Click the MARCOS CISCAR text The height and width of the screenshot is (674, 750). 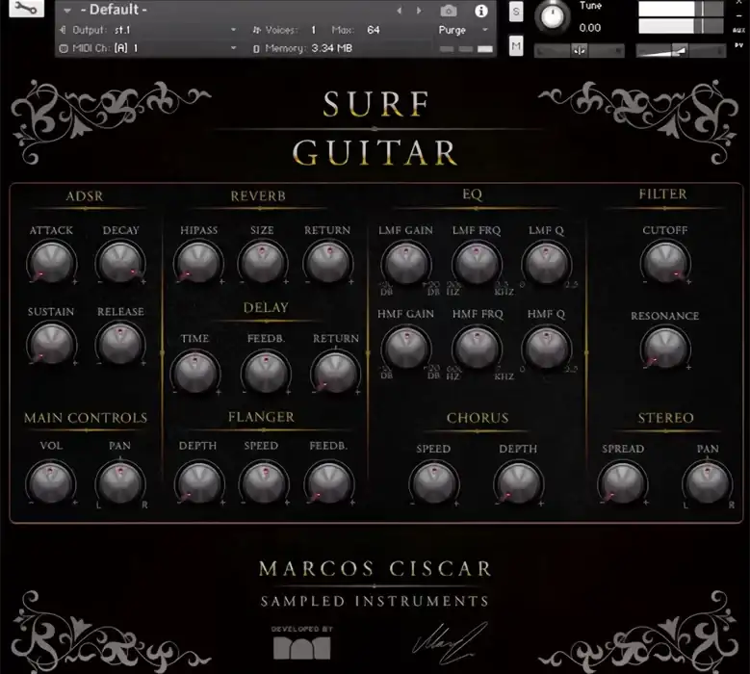coord(375,568)
